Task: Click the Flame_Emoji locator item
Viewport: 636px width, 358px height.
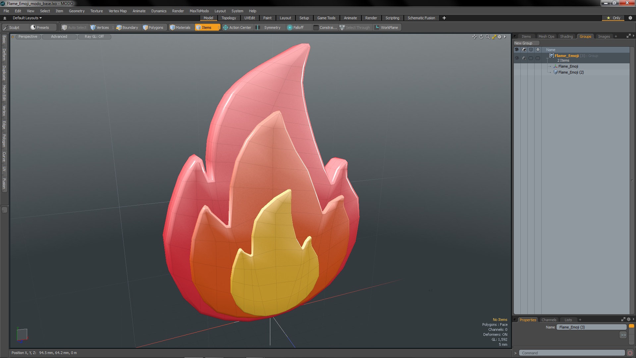Action: (568, 66)
